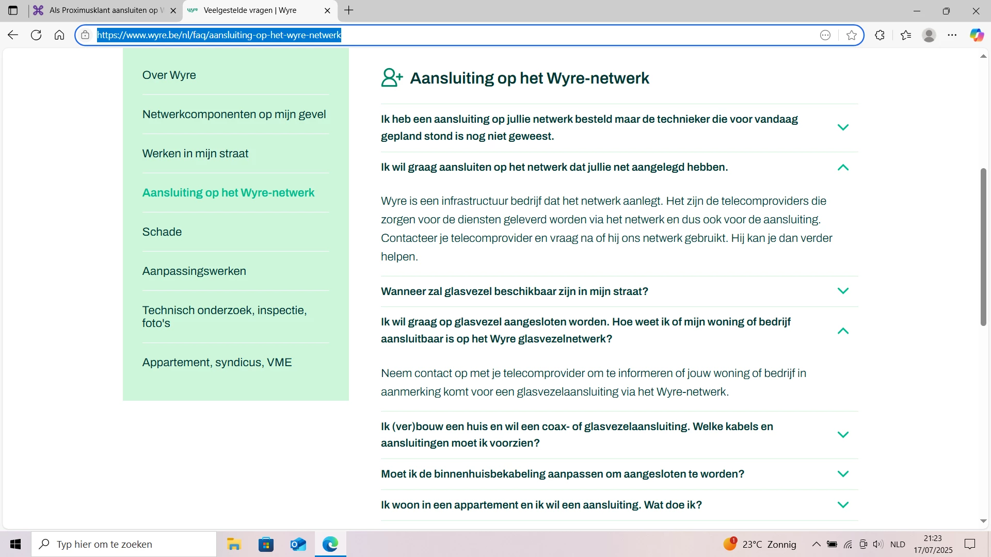Open the Extensions puzzle icon
The image size is (991, 557).
(x=880, y=35)
